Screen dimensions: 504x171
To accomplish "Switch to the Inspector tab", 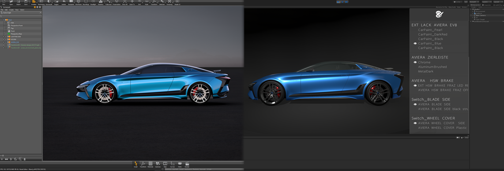I will click(486, 5).
